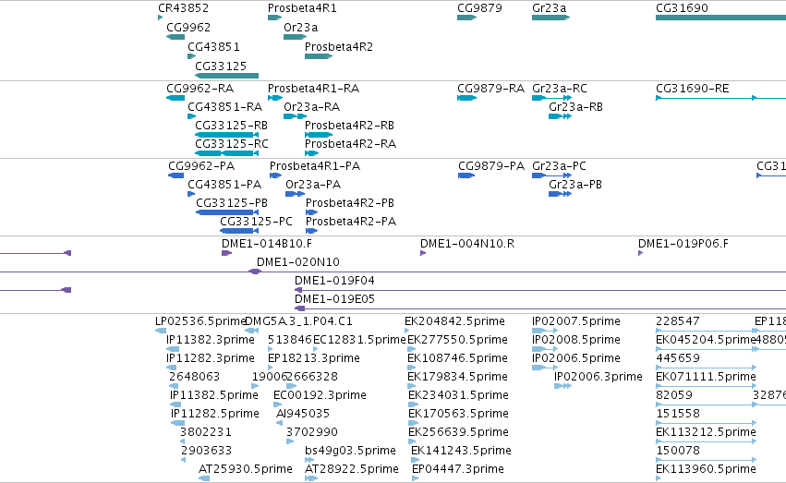Image resolution: width=786 pixels, height=483 pixels.
Task: Click the 2648063 EST label
Action: [195, 378]
